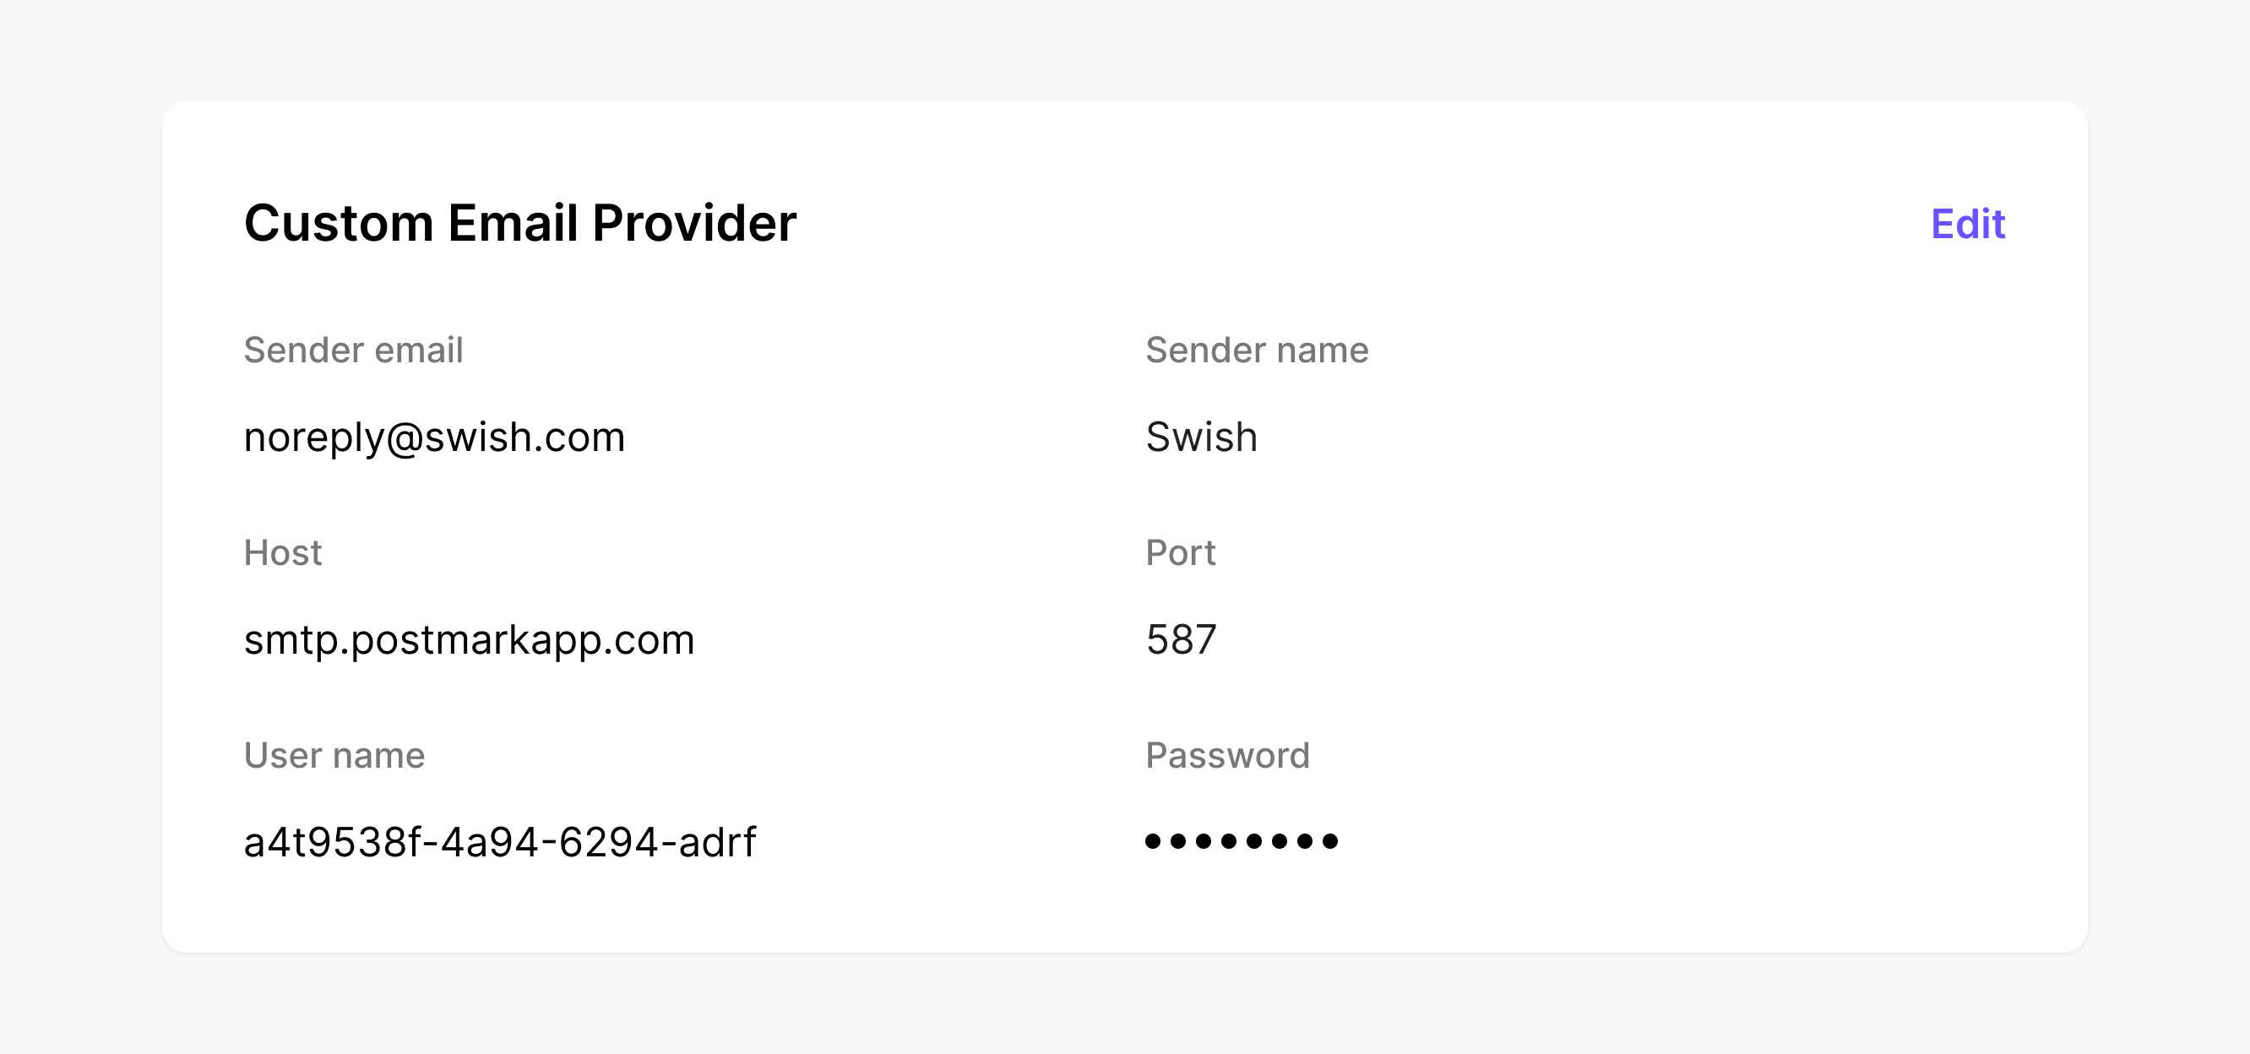Click the Host label
The width and height of the screenshot is (2250, 1054).
click(283, 553)
